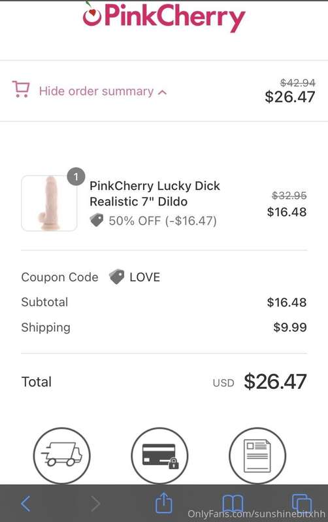
Task: Tap the quantity badge on product
Action: (76, 176)
